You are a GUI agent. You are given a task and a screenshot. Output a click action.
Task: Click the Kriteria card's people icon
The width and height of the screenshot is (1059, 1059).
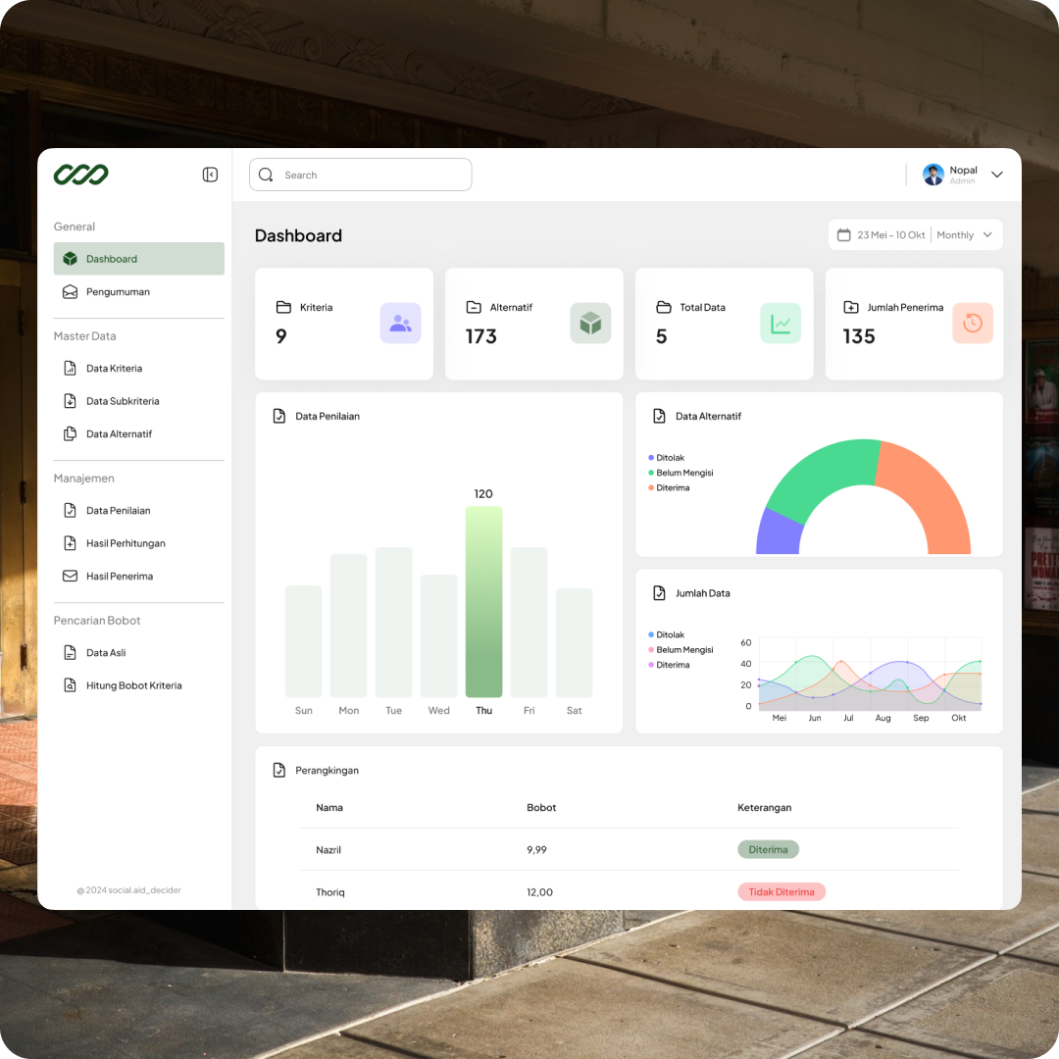pos(400,324)
